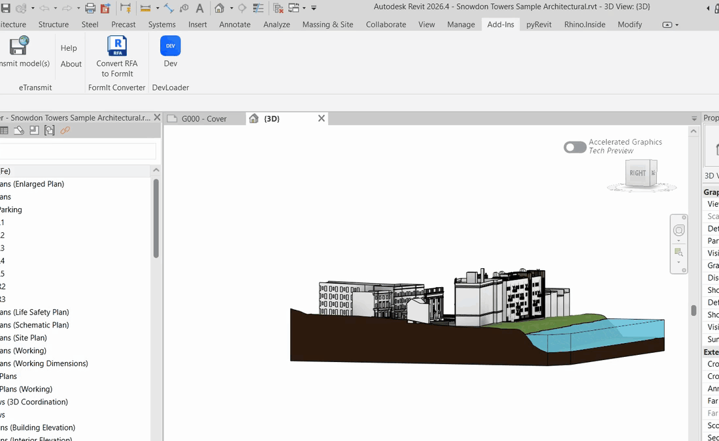Select the Massing & Site ribbon tab
Image resolution: width=719 pixels, height=441 pixels.
[328, 25]
